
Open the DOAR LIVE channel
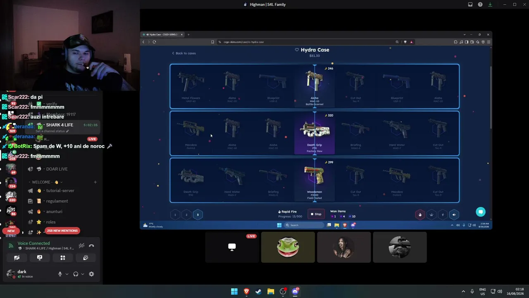(57, 169)
